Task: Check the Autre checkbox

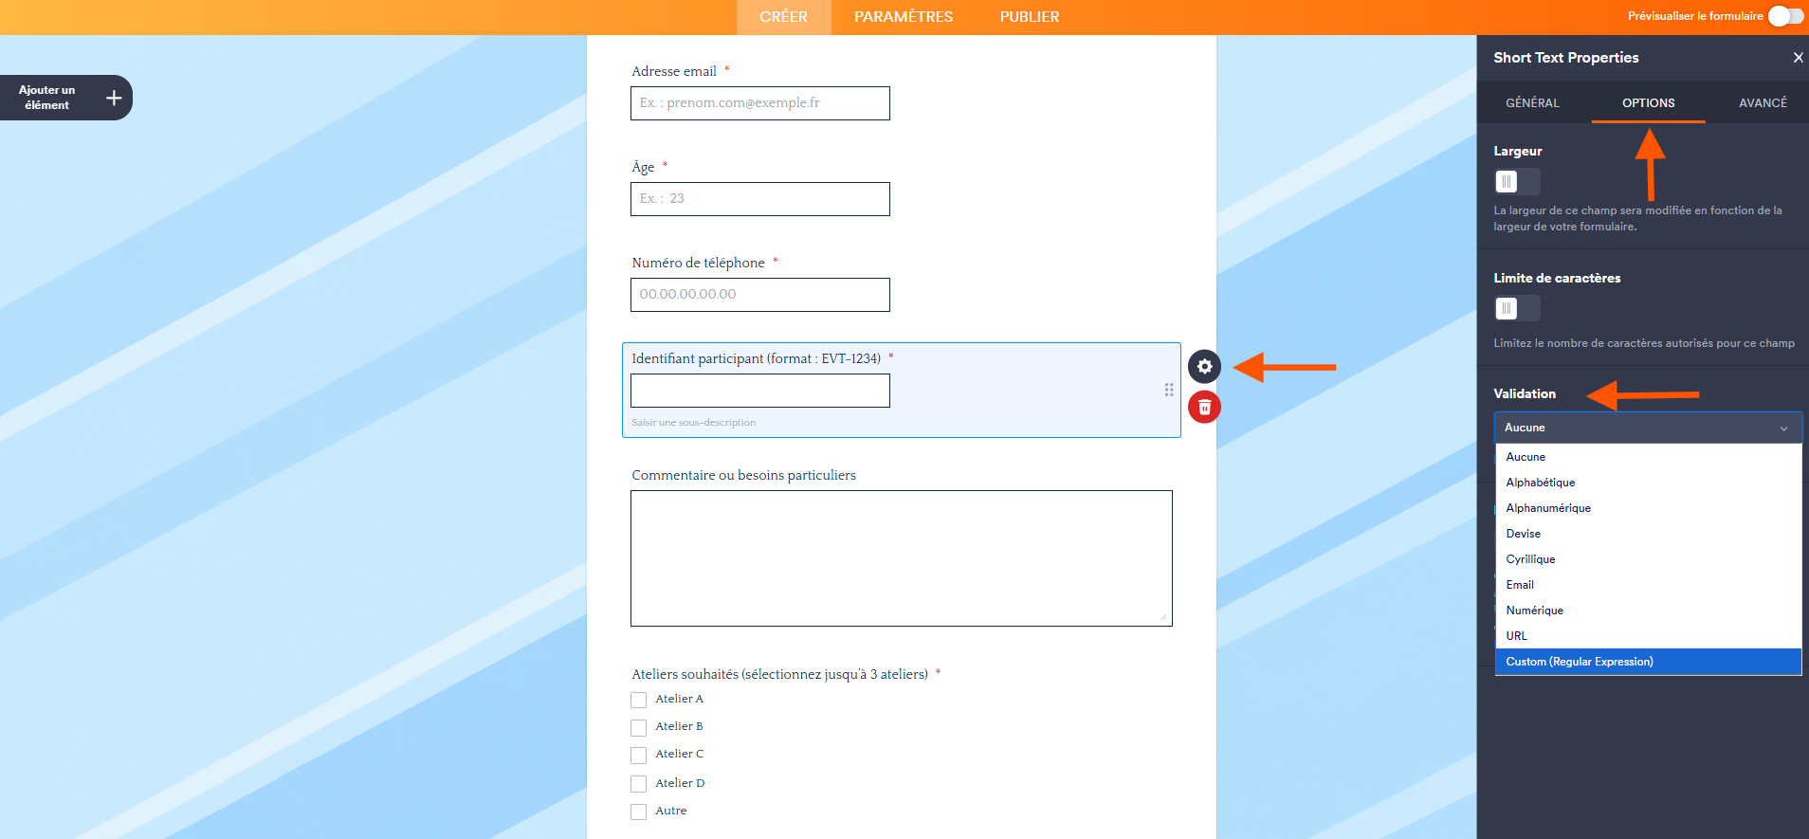Action: coord(639,812)
